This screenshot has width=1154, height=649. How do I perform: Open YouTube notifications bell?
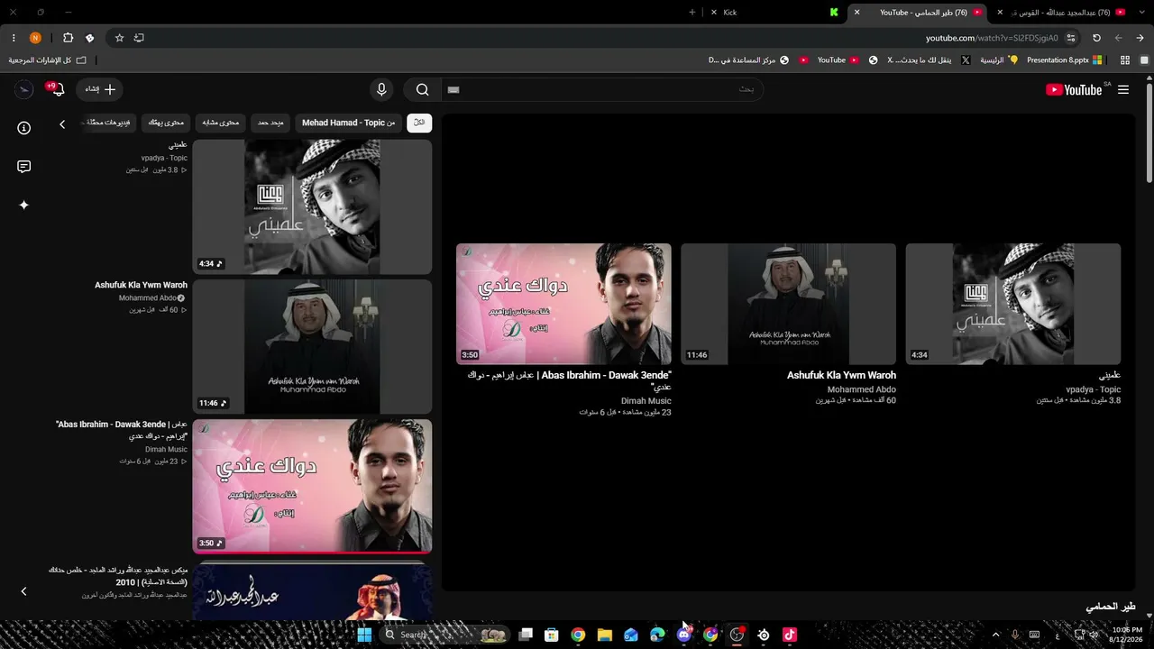coord(57,89)
